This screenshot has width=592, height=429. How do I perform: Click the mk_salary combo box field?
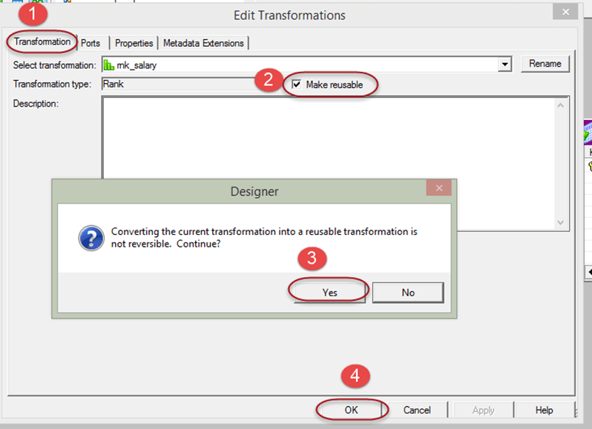(304, 64)
